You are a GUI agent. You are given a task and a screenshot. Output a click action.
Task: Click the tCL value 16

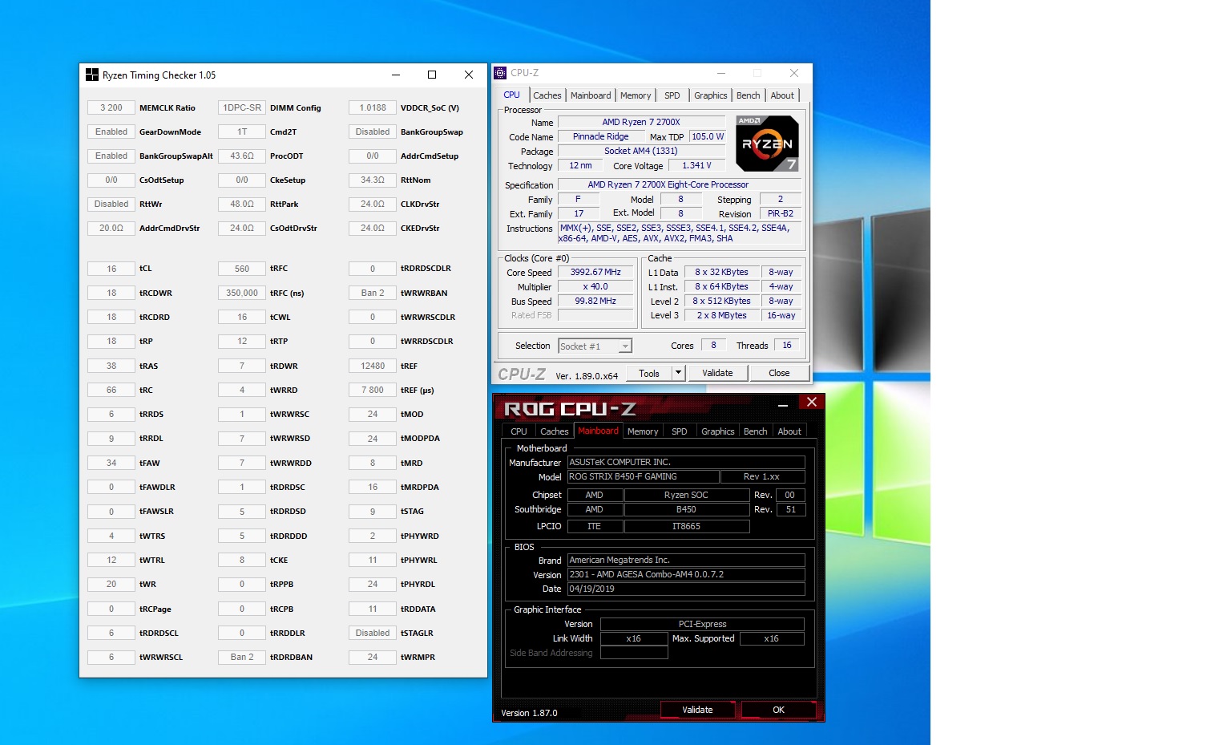pyautogui.click(x=111, y=269)
